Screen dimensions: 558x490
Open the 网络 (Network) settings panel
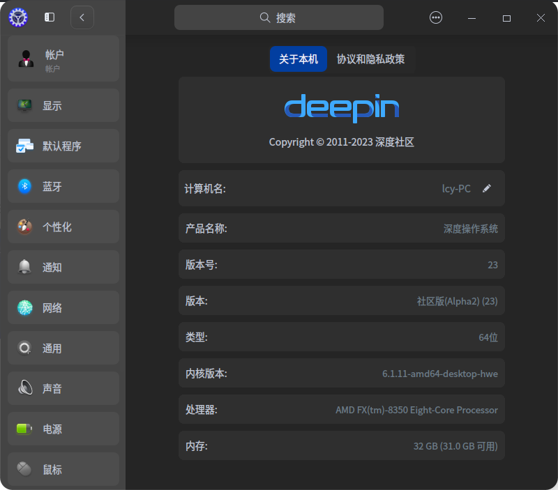pos(63,307)
